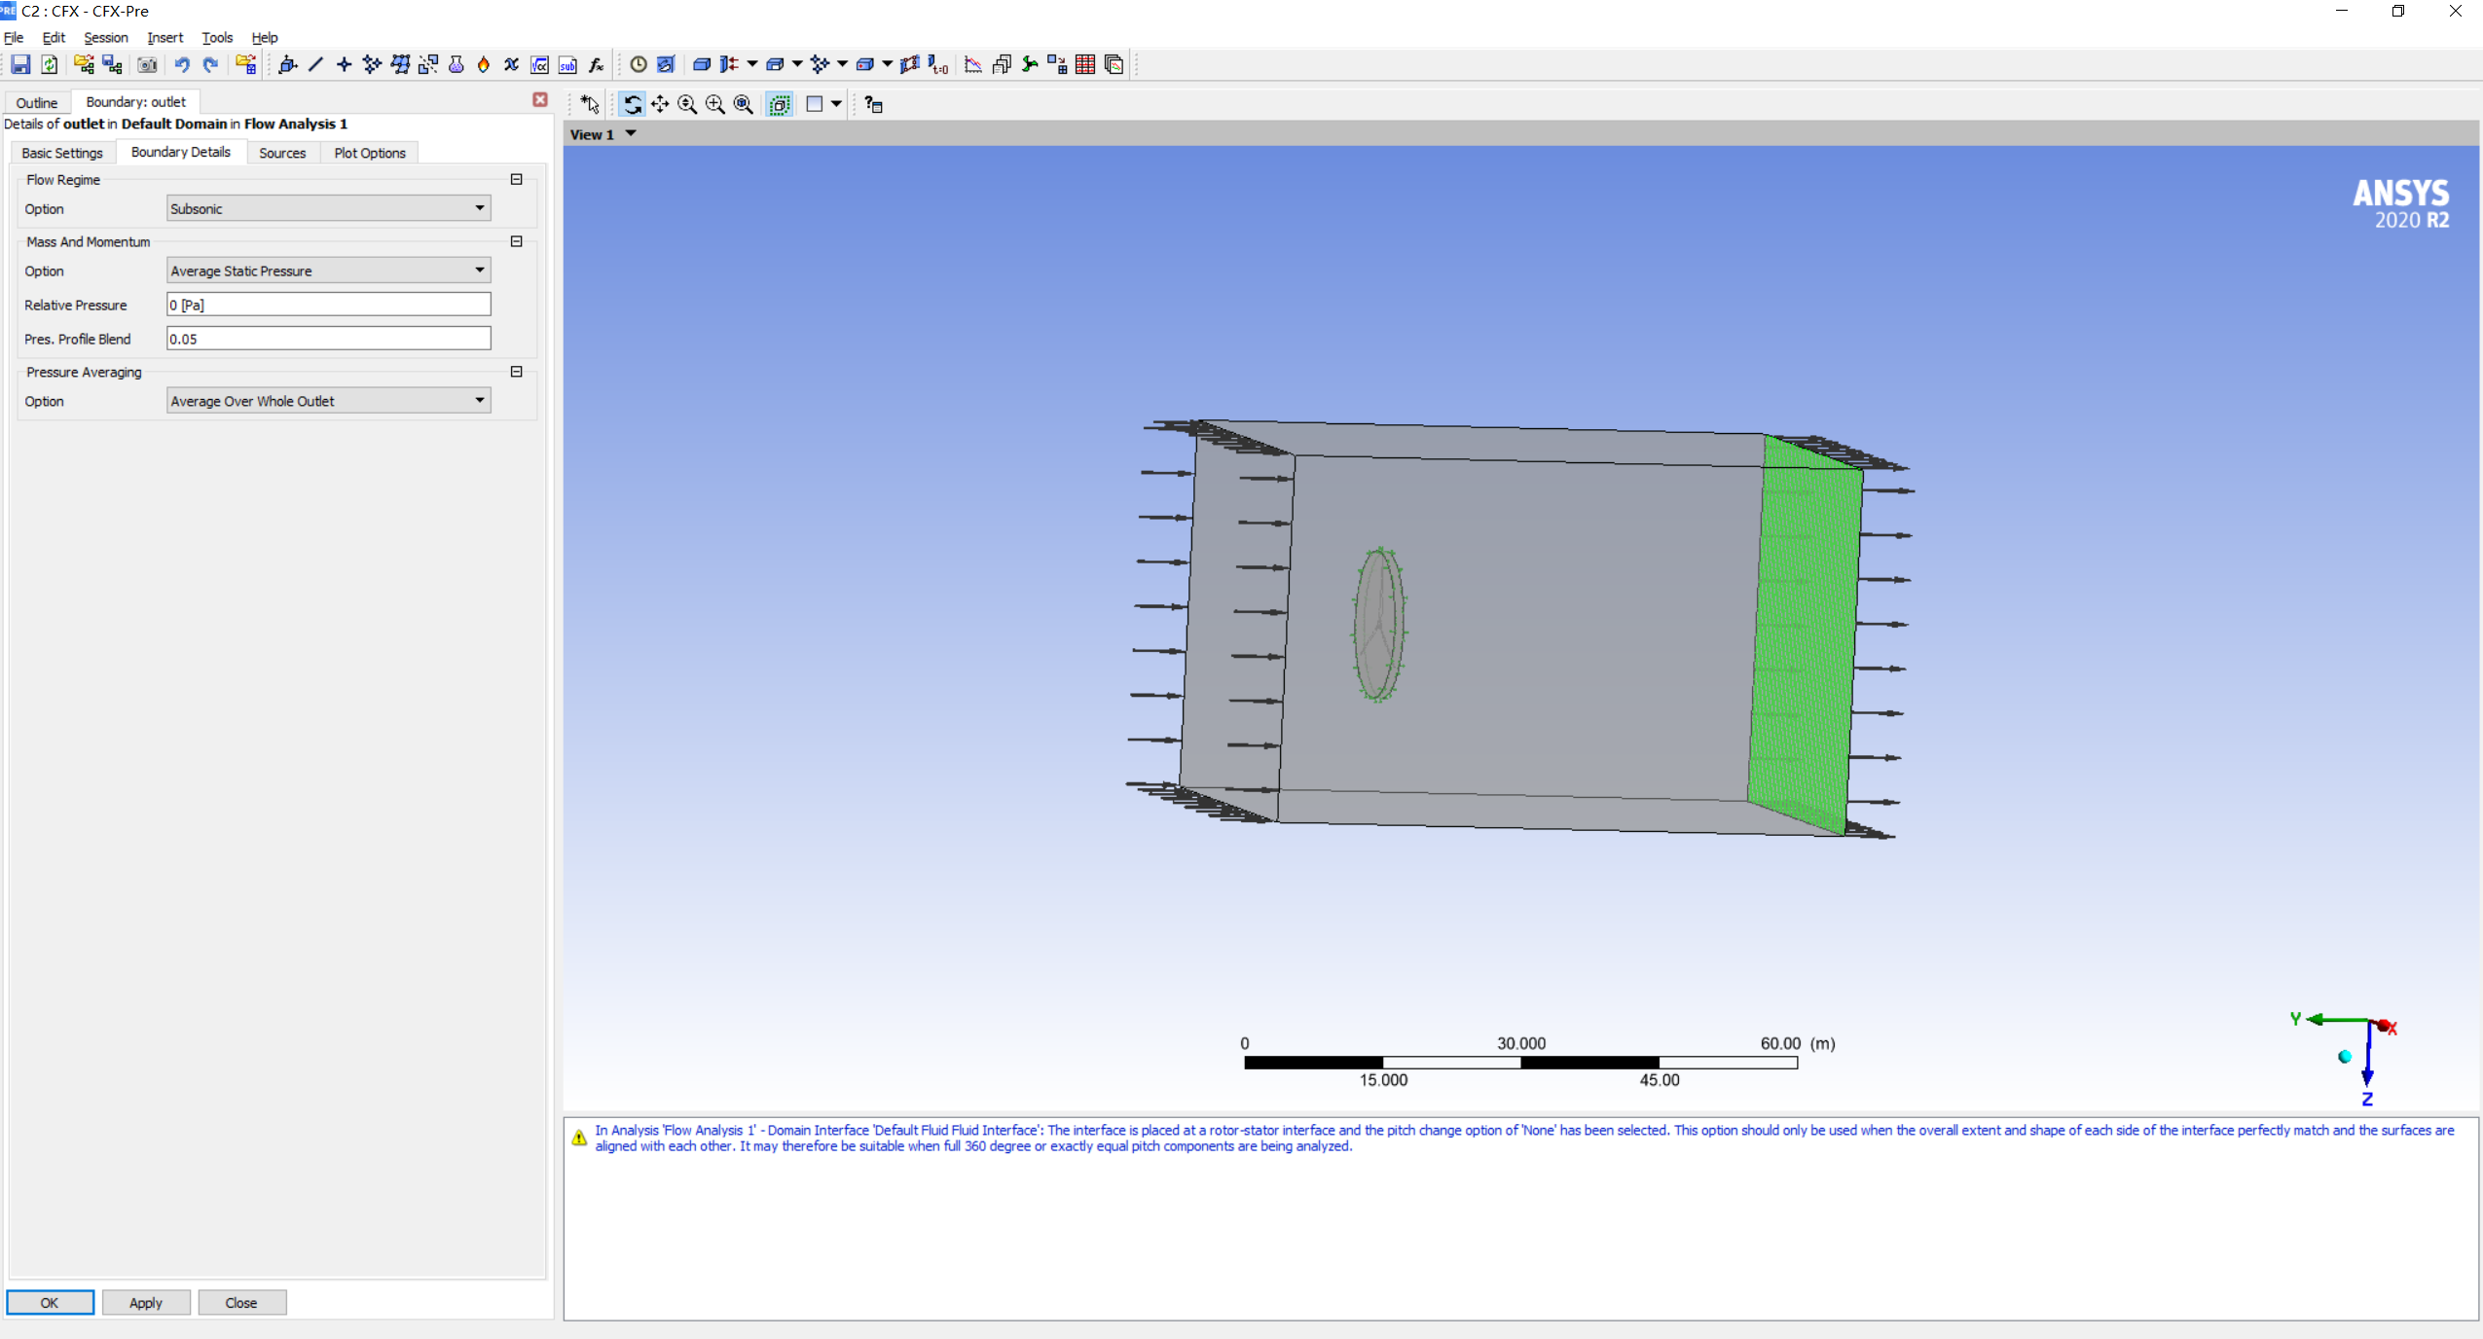Activate the Rotate view tool
Screen dimensions: 2483x1339
tap(632, 104)
